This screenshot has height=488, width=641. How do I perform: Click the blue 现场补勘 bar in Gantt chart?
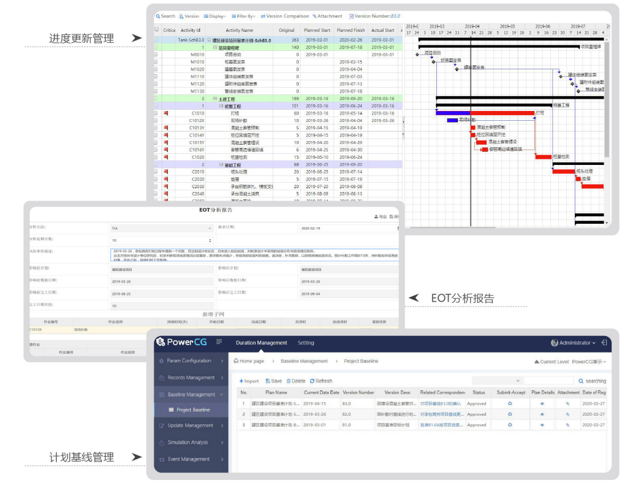452,120
